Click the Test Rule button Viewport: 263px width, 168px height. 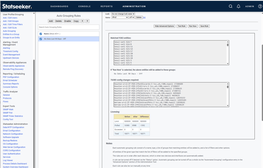coord(181,26)
